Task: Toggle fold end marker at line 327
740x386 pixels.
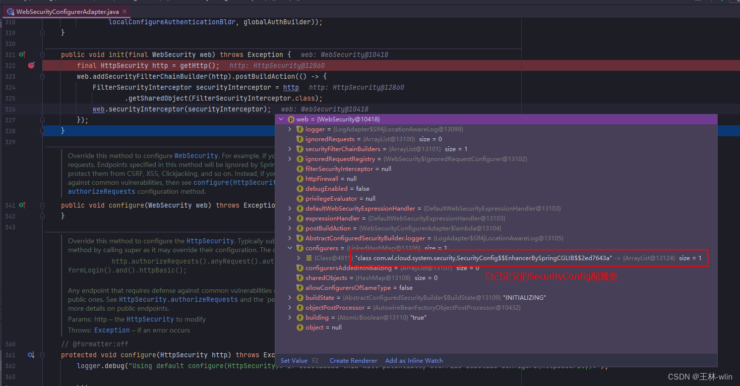Action: tap(42, 120)
